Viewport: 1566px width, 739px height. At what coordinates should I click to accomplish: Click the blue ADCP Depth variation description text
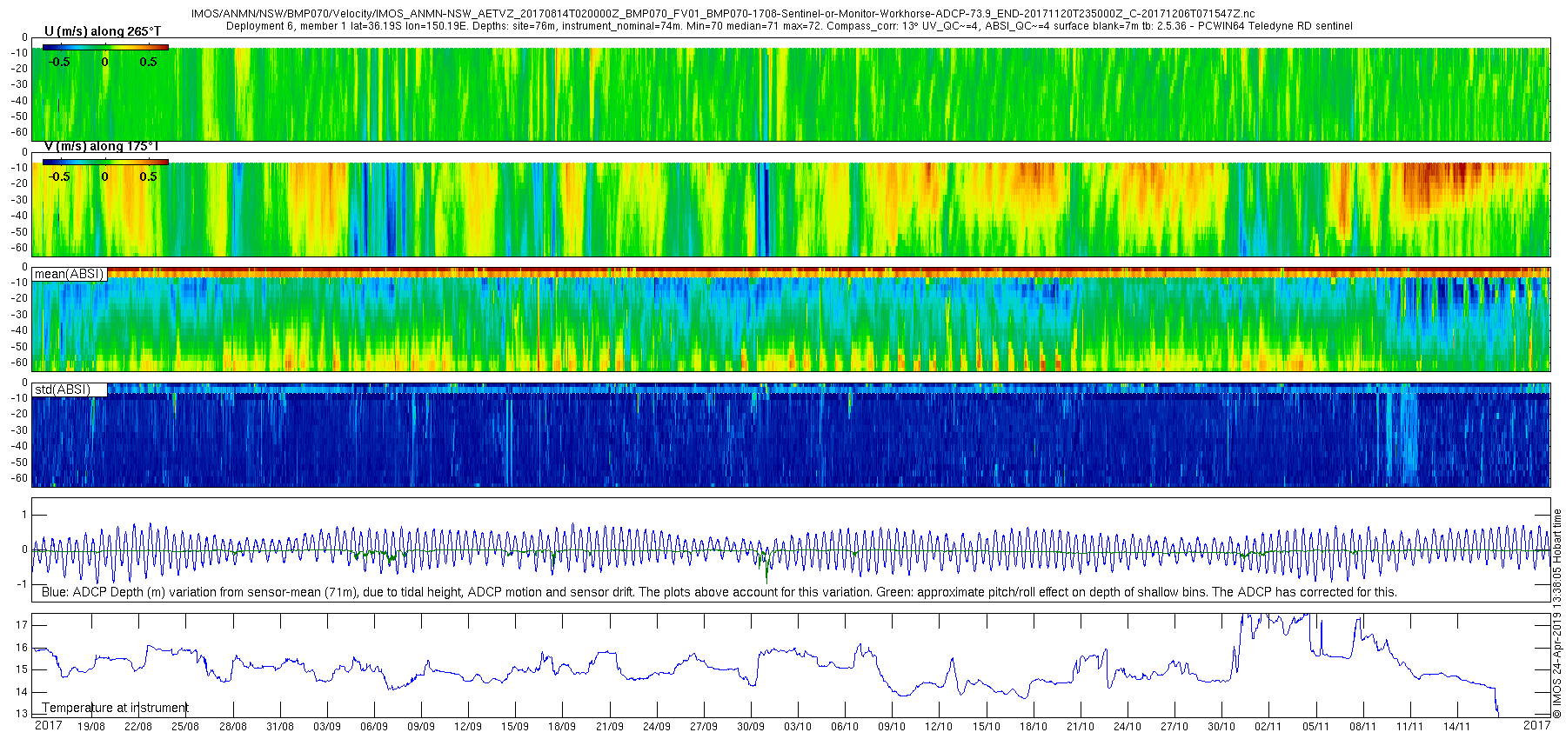(719, 592)
